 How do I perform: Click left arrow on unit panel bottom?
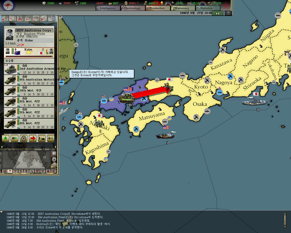click(2, 147)
